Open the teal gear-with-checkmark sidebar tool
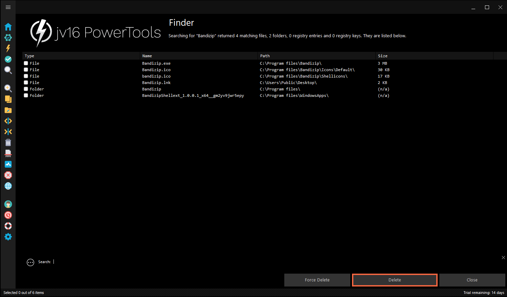The image size is (507, 297). pos(8,38)
